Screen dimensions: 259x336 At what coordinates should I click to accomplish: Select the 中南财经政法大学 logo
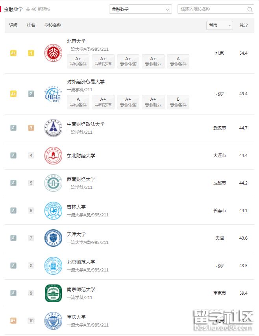click(53, 128)
